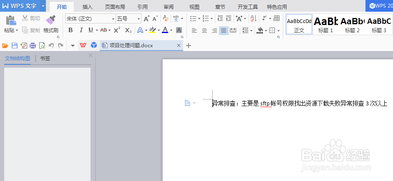Switch to the 书签 pane tab
Viewport: 393px width, 181px height.
coord(45,59)
